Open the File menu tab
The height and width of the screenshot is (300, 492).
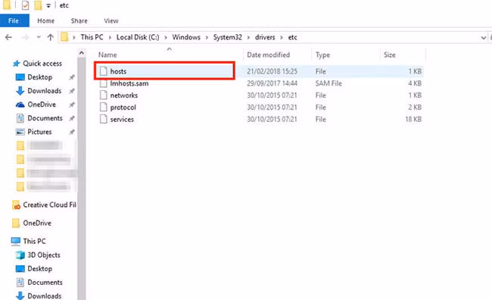(x=14, y=20)
